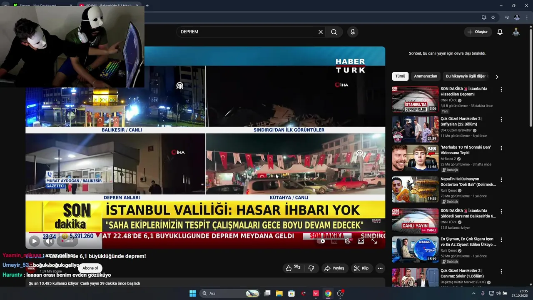This screenshot has width=533, height=300.
Task: Create a clip with Klip button
Action: coord(361,268)
